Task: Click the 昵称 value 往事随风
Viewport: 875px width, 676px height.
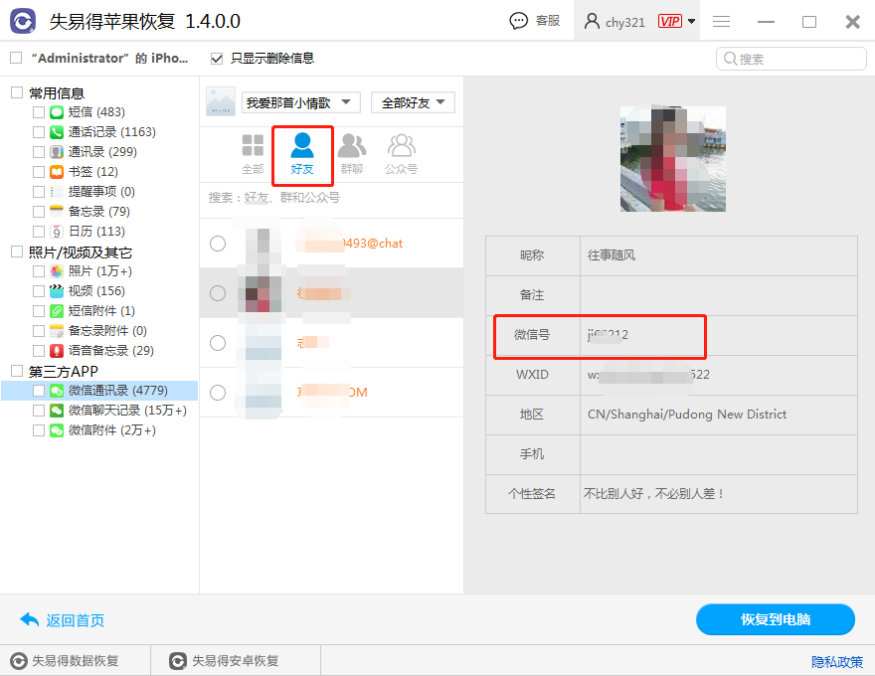Action: tap(612, 255)
